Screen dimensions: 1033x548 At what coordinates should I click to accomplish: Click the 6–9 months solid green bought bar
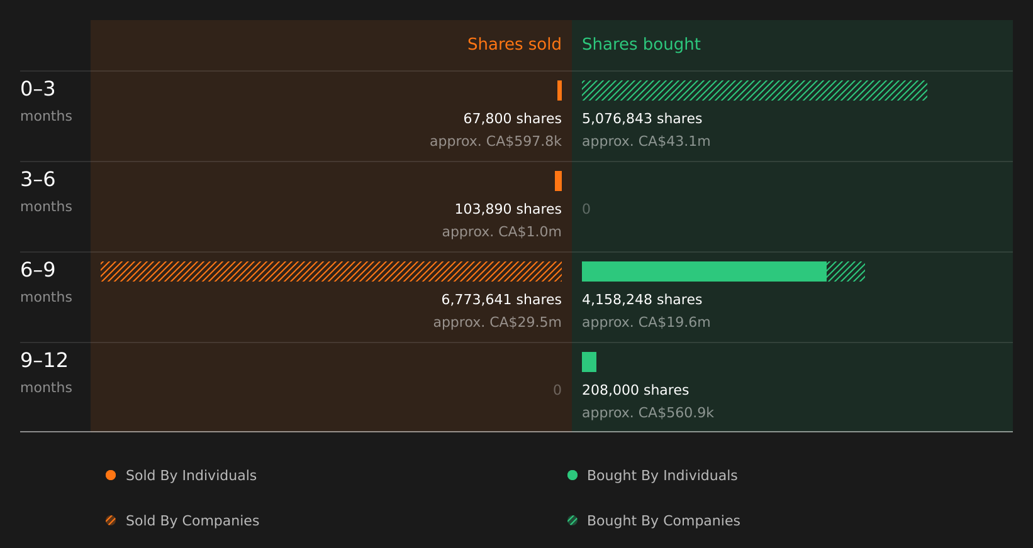click(x=704, y=271)
